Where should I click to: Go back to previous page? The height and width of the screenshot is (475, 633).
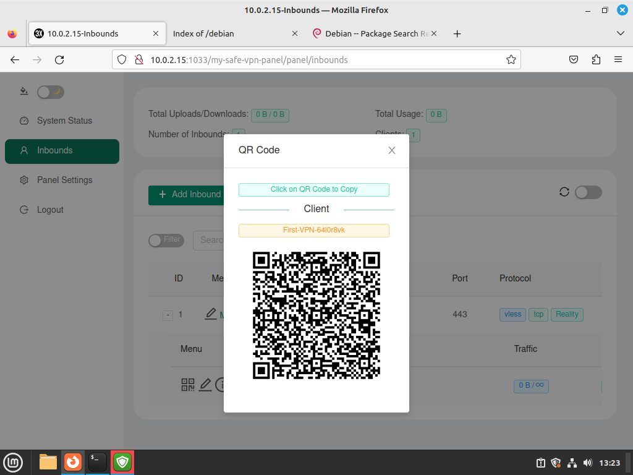[15, 60]
